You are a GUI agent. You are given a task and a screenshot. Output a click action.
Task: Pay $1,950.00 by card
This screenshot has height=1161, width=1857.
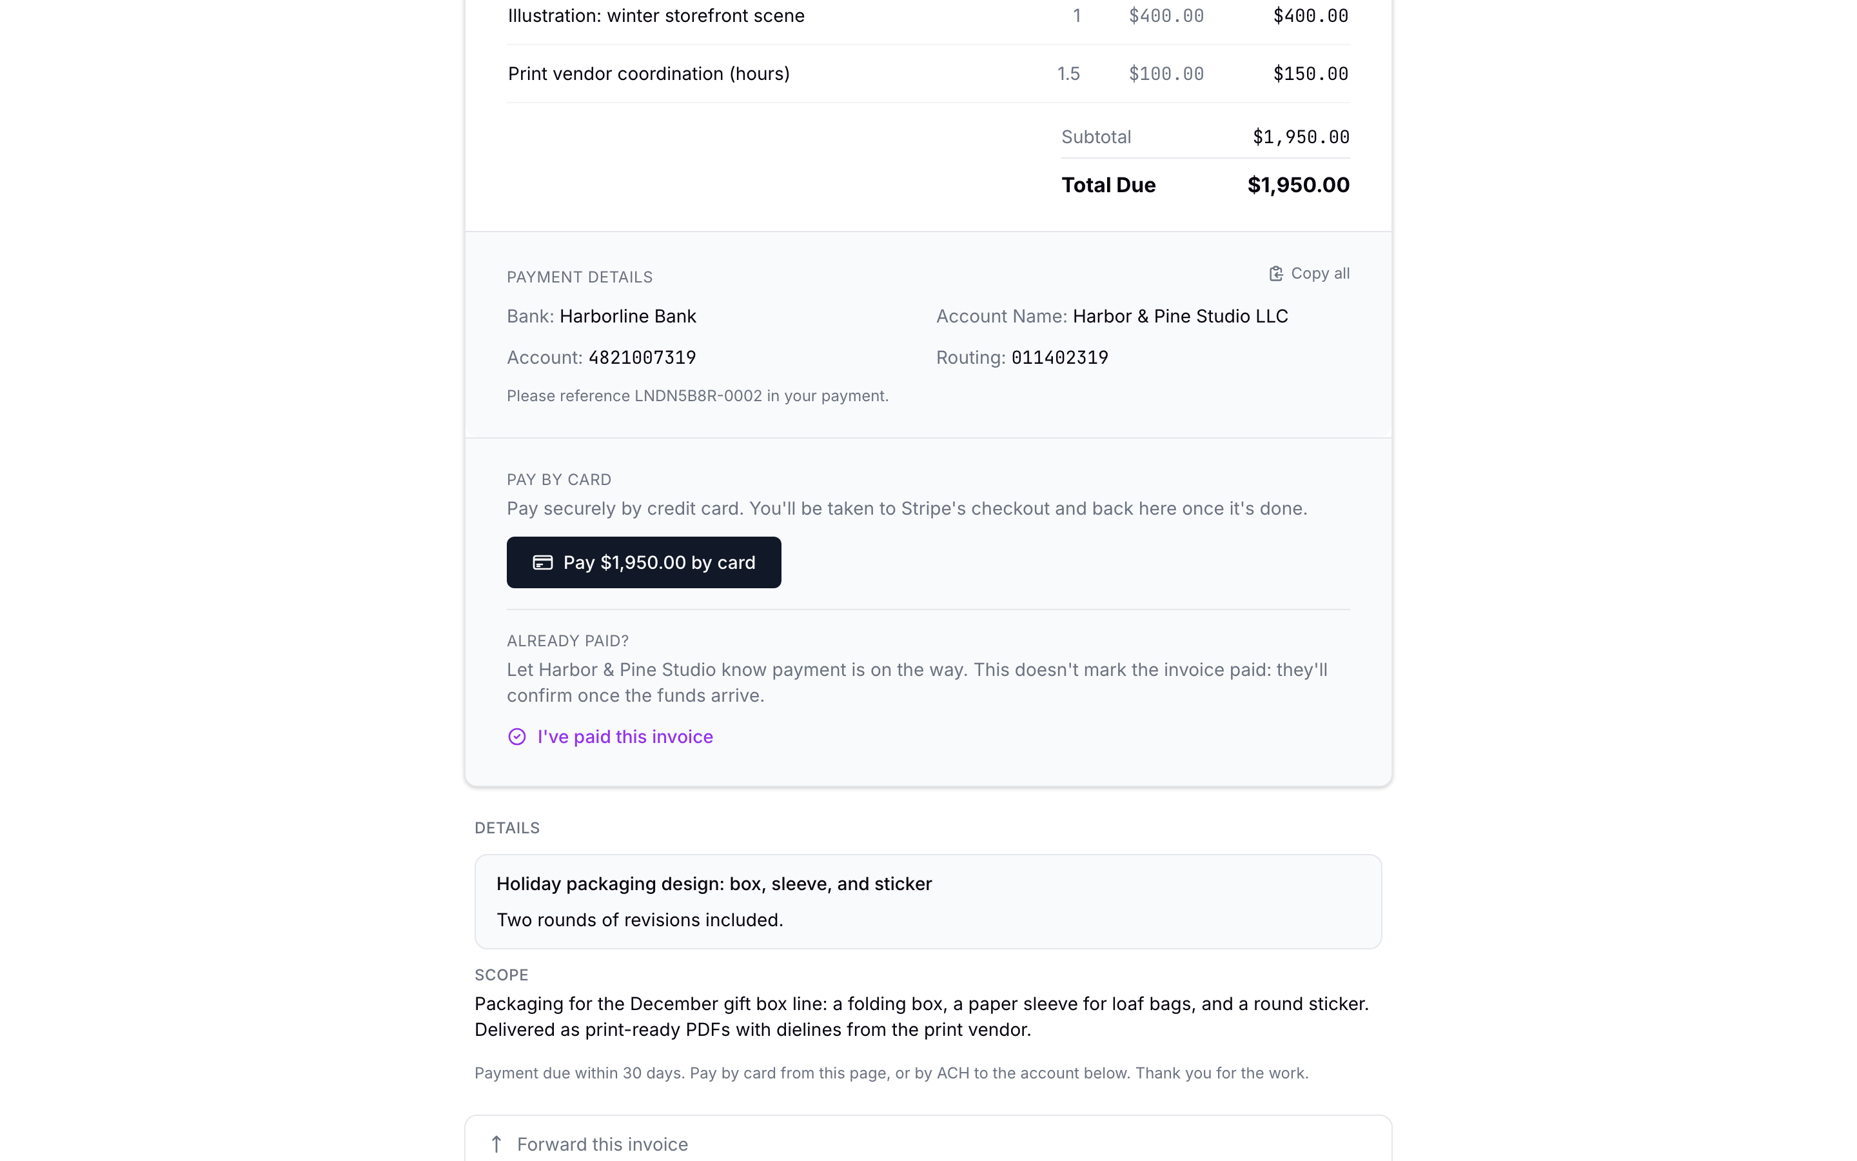[644, 563]
